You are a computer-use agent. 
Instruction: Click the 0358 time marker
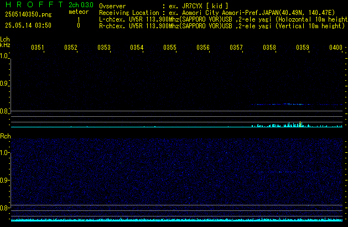pyautogui.click(x=269, y=48)
